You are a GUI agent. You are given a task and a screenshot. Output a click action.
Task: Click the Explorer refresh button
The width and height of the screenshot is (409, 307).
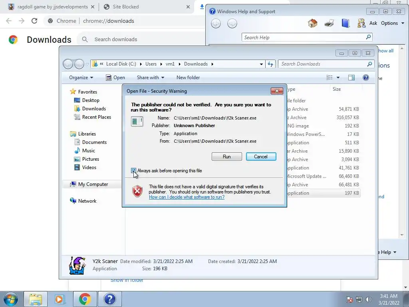click(270, 64)
